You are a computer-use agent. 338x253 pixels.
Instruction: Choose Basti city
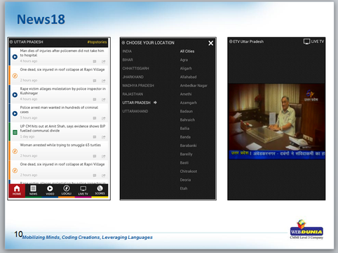[184, 163]
